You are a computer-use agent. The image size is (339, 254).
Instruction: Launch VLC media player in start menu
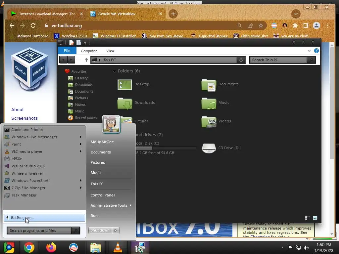(x=44, y=151)
